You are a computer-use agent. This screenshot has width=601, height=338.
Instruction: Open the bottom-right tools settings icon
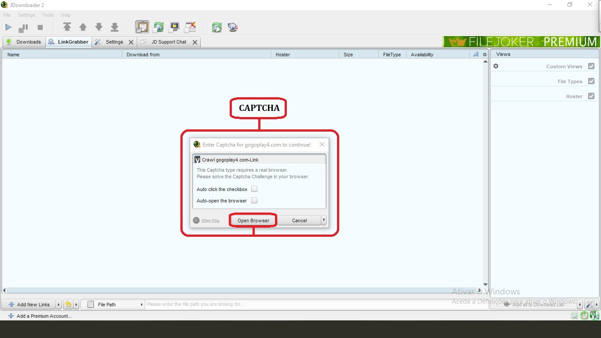[x=589, y=304]
